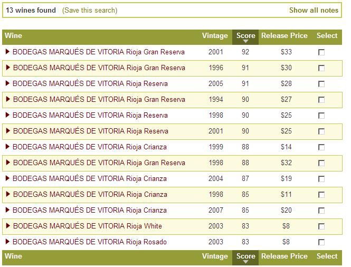Viewport: 351px width, 267px height.
Task: Click the $14 release price cell
Action: pyautogui.click(x=286, y=147)
